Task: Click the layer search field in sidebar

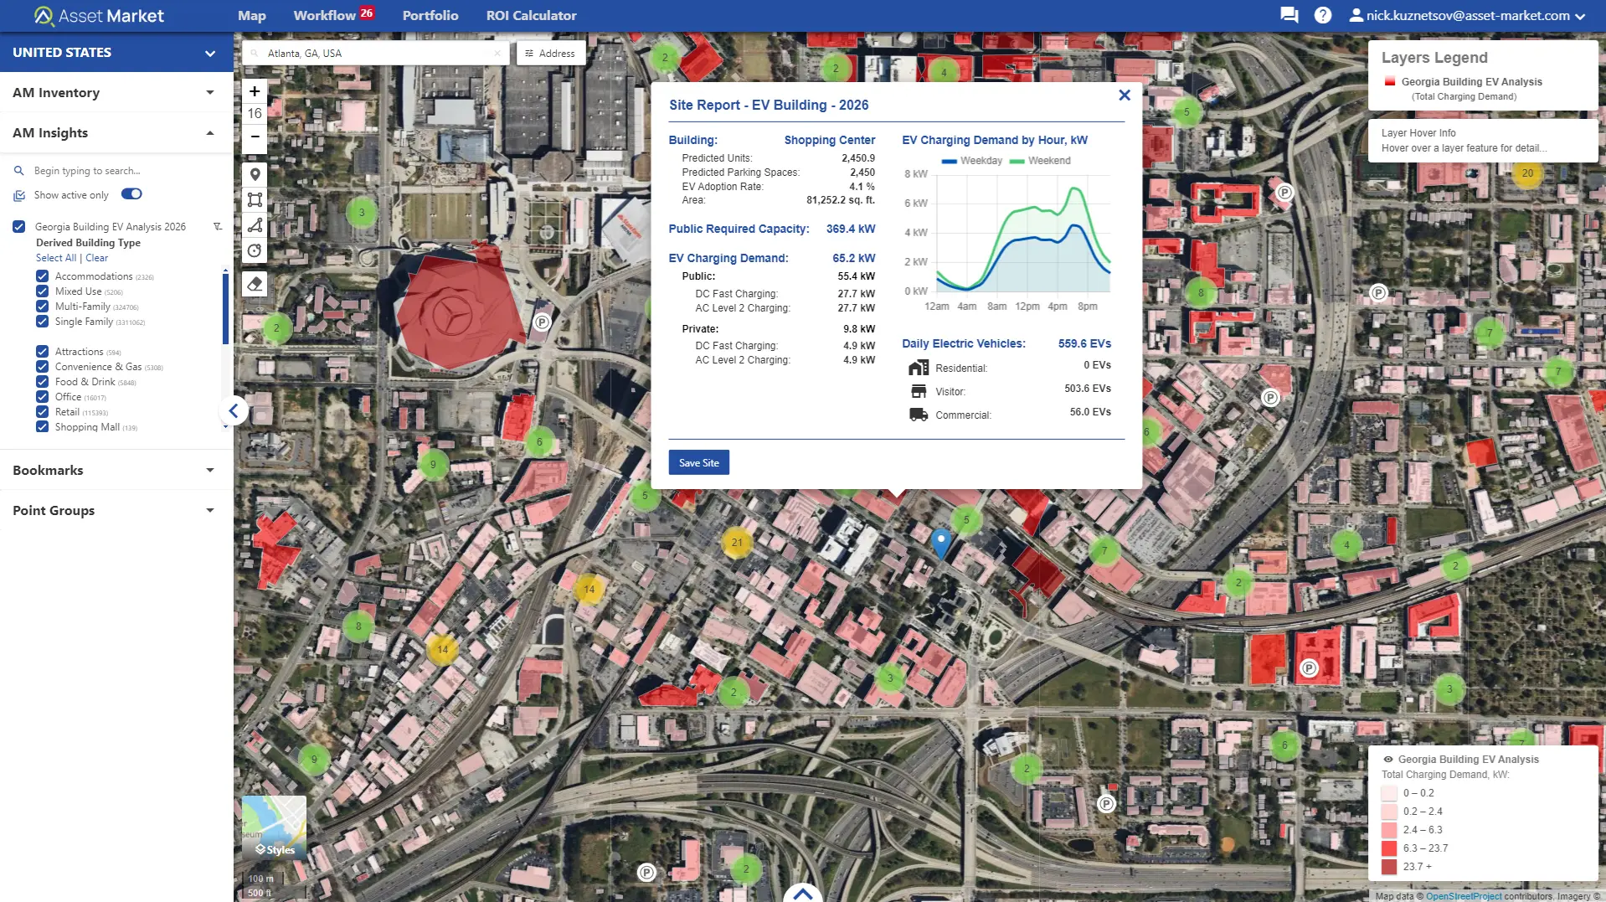Action: click(x=117, y=171)
